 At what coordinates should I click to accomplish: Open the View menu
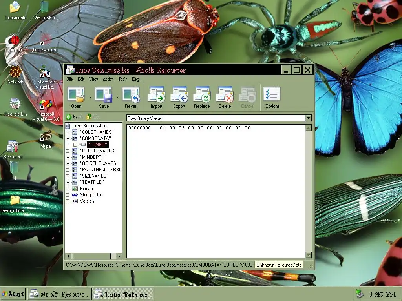(93, 79)
